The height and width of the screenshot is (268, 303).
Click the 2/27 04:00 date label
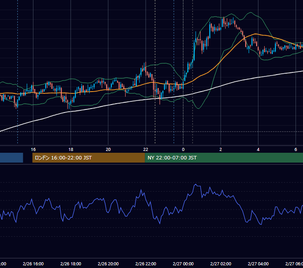coord(258,264)
